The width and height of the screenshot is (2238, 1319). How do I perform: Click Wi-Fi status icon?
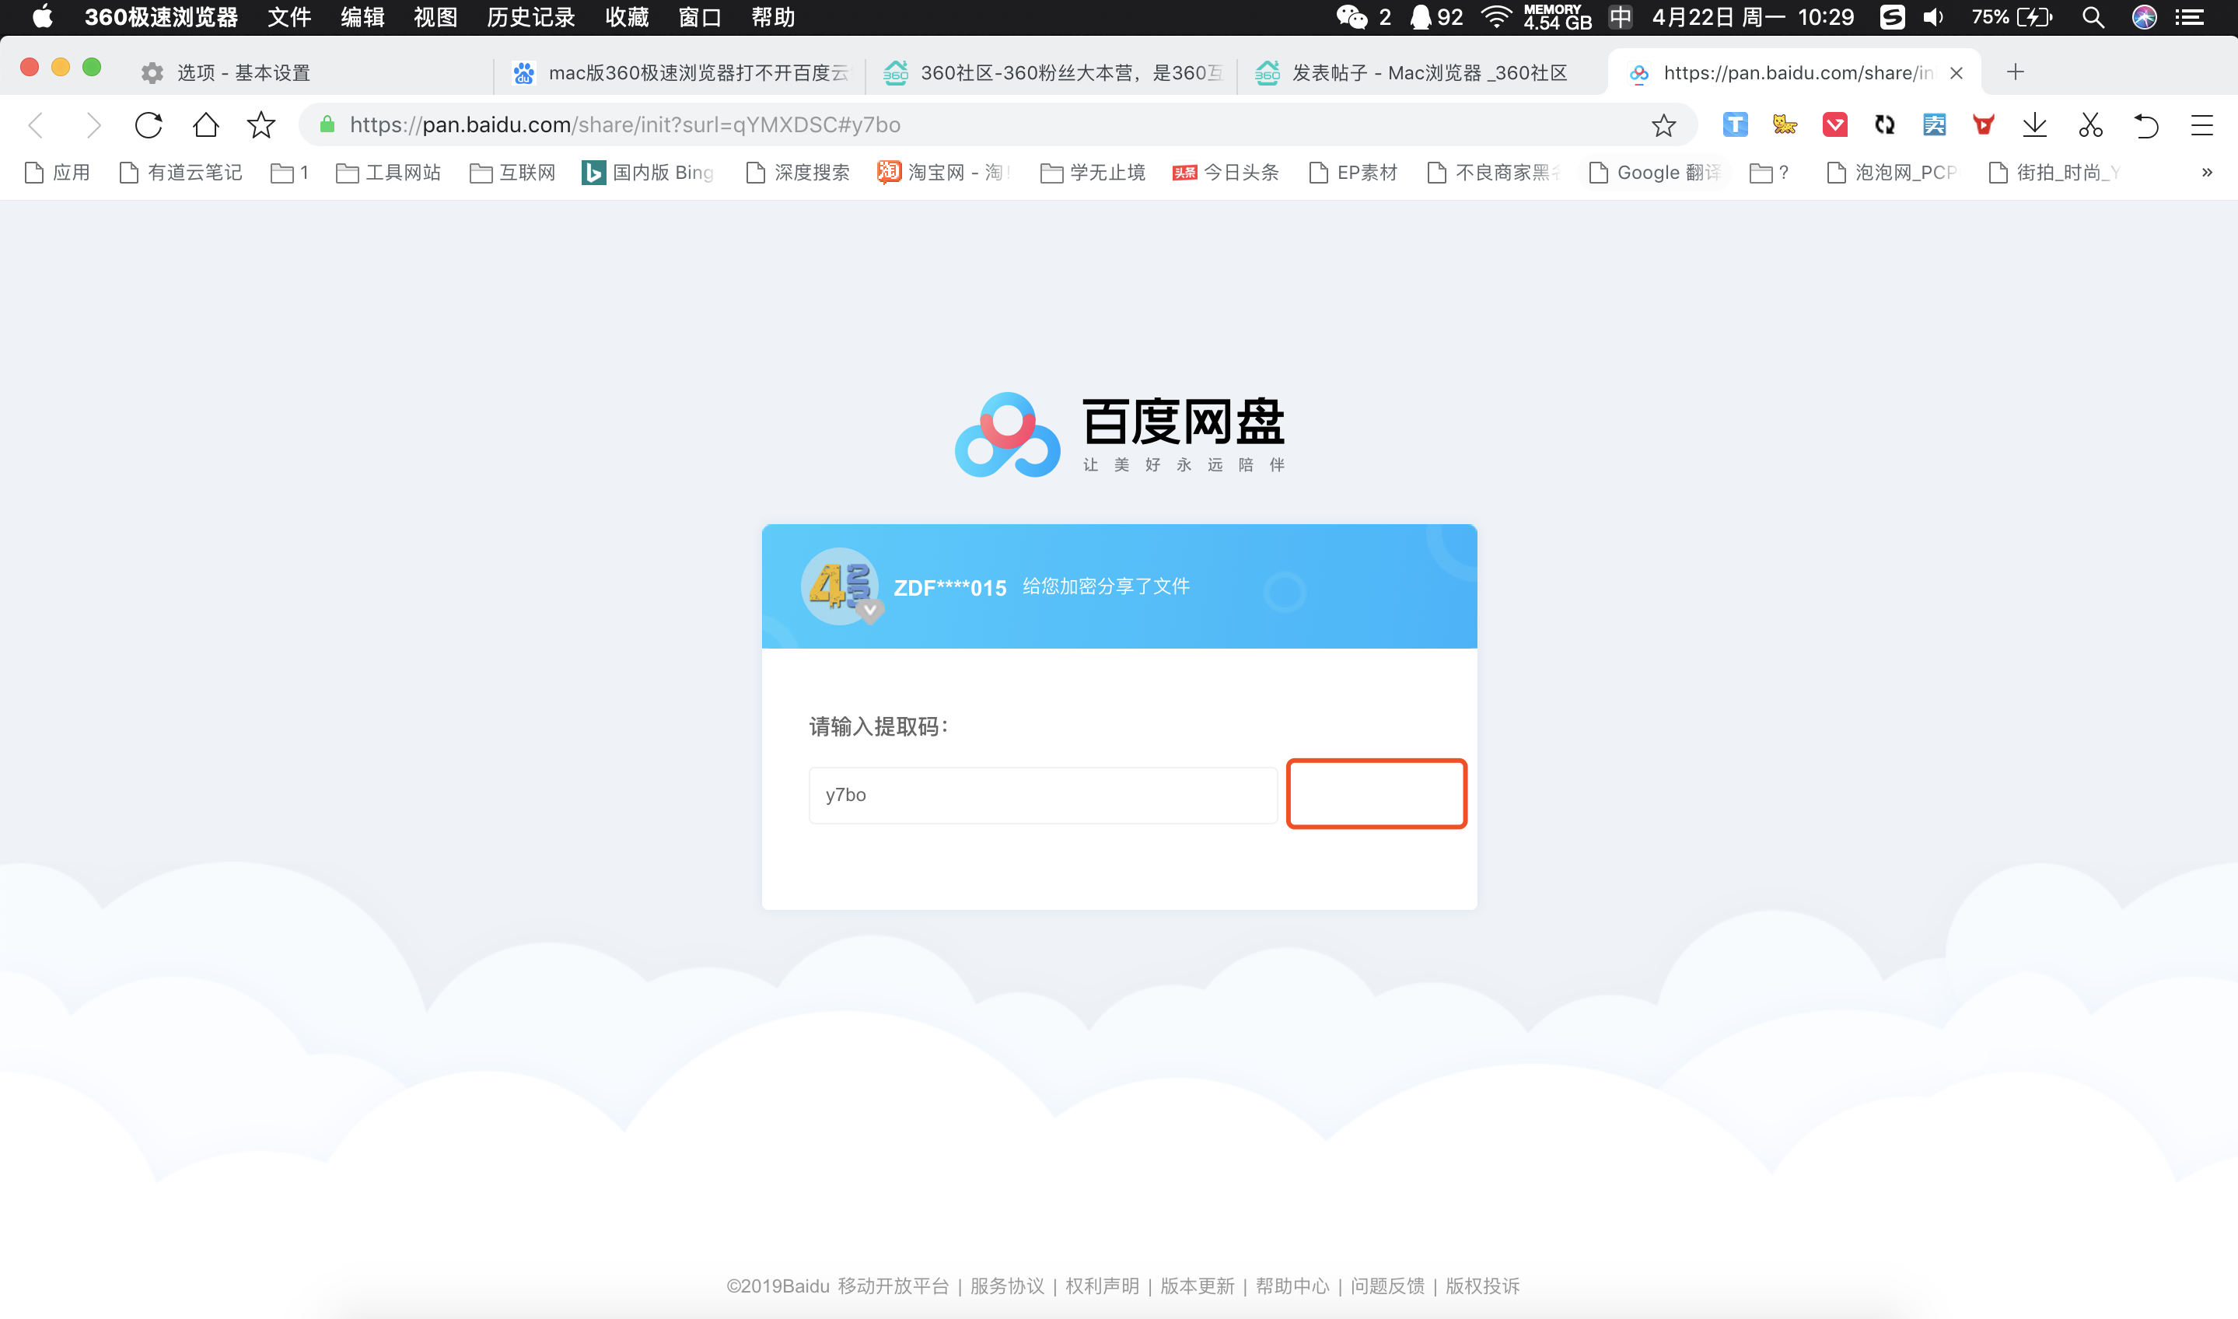click(1496, 17)
